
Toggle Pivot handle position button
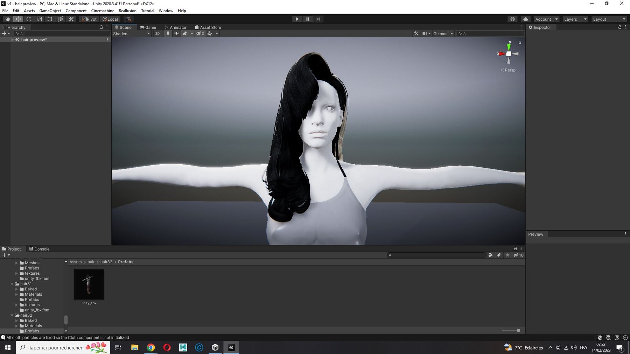tap(89, 19)
